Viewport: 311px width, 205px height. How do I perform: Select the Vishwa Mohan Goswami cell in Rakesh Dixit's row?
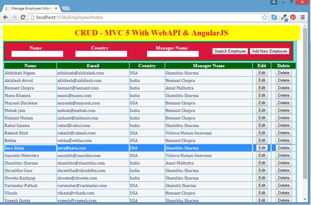point(209,133)
